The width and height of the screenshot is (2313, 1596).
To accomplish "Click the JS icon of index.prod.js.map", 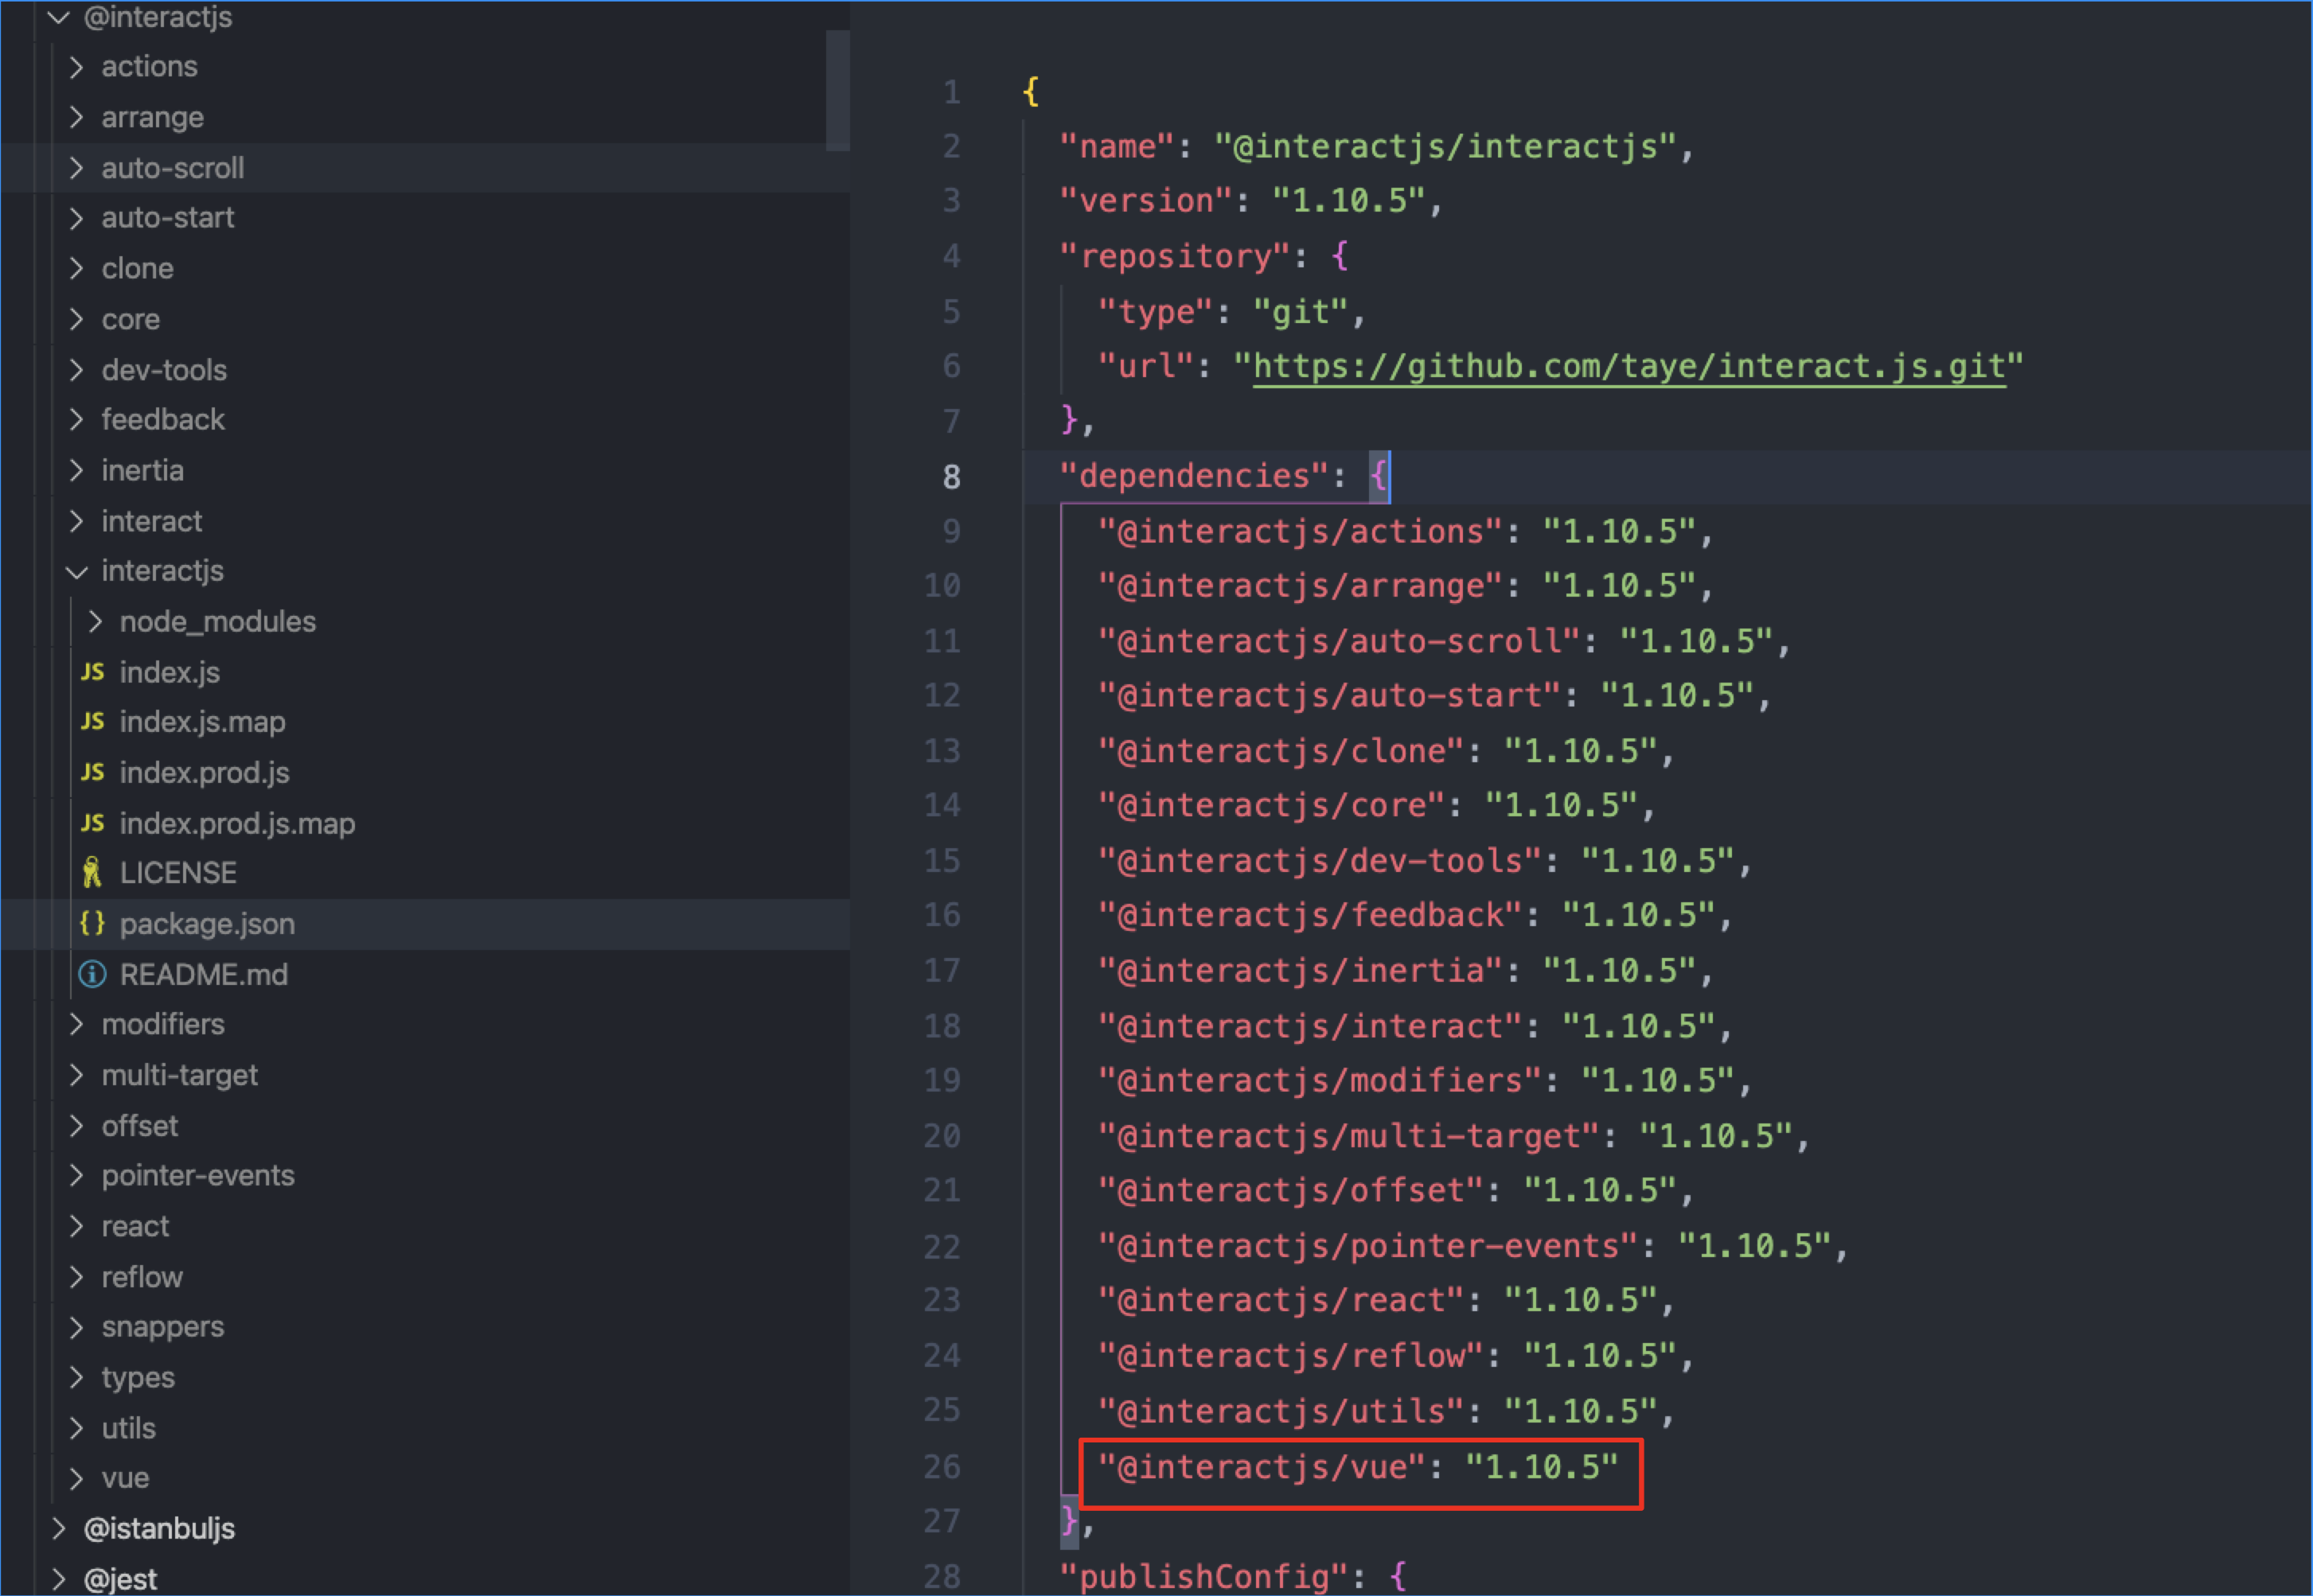I will [93, 823].
